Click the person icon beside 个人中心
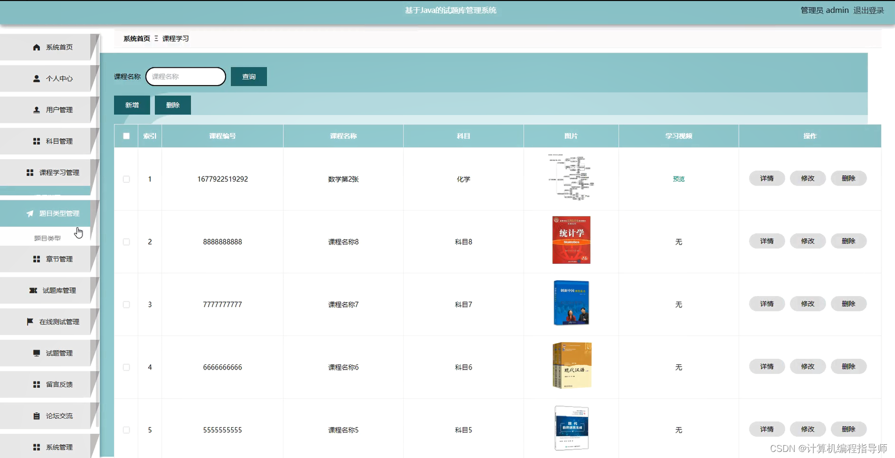 pyautogui.click(x=36, y=78)
